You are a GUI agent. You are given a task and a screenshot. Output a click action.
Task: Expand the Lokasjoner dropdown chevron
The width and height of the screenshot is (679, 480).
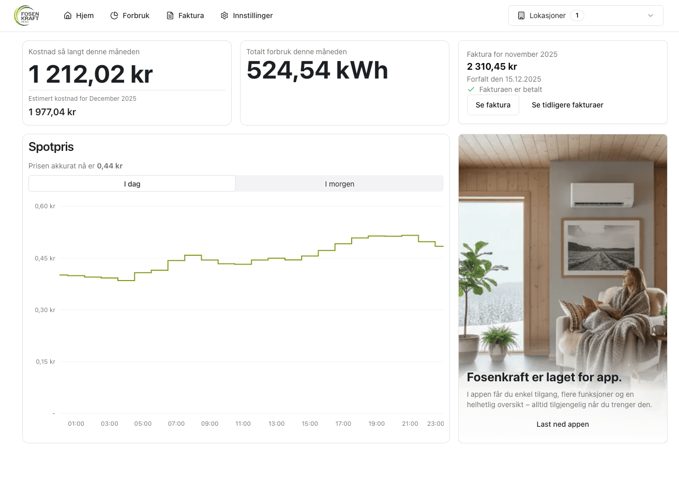[x=651, y=16]
